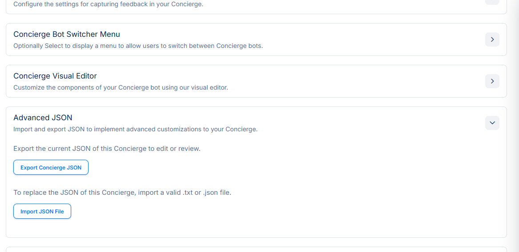Click the 'Export the current JSON' instruction text
519x252 pixels.
coord(107,149)
